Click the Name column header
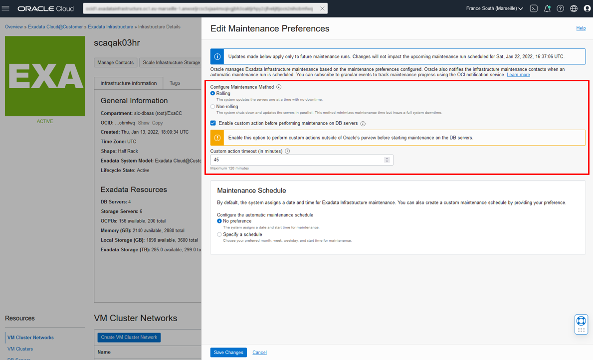Screen dimensions: 593x360 104,352
